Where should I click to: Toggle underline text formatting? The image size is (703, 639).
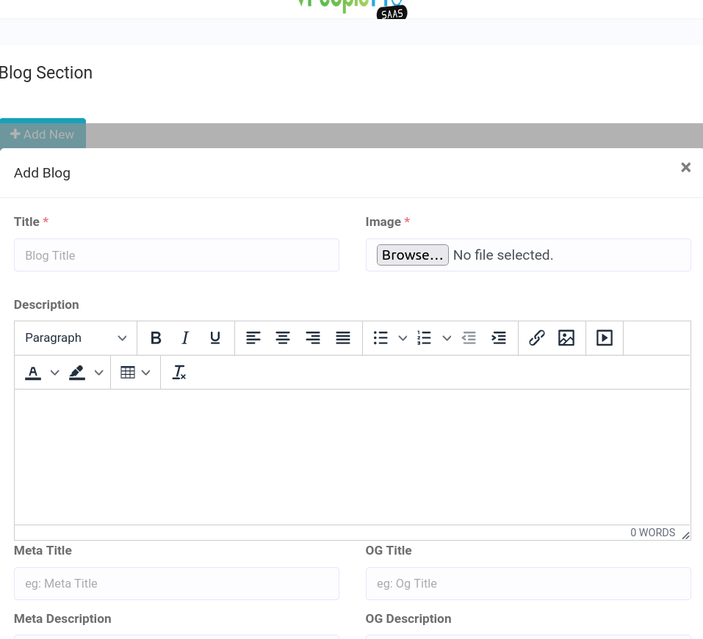pyautogui.click(x=215, y=338)
